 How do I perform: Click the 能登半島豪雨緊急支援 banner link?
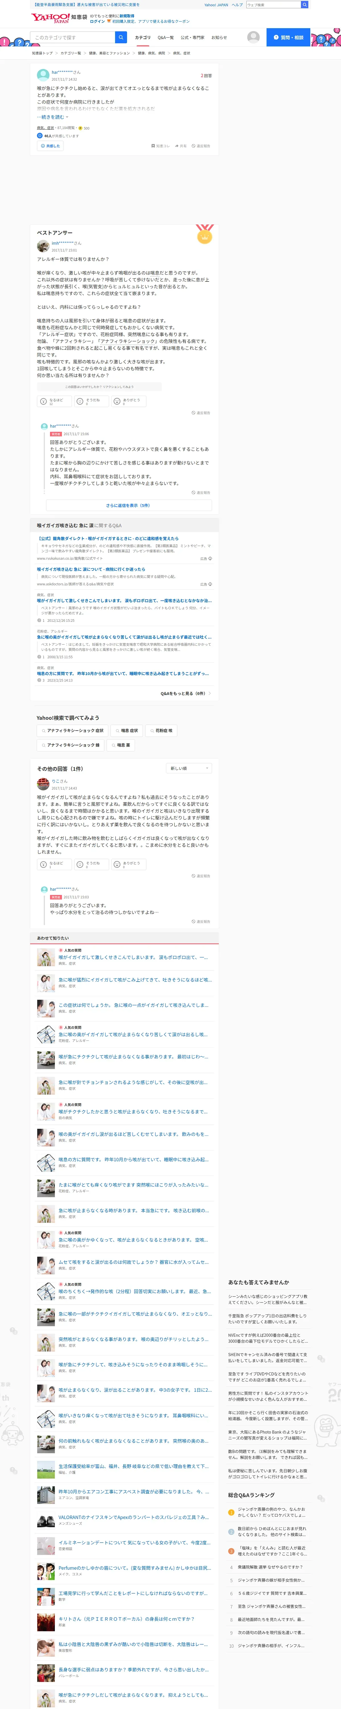86,5
